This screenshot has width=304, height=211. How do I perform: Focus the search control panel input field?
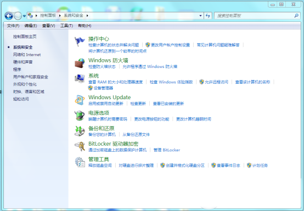point(255,16)
